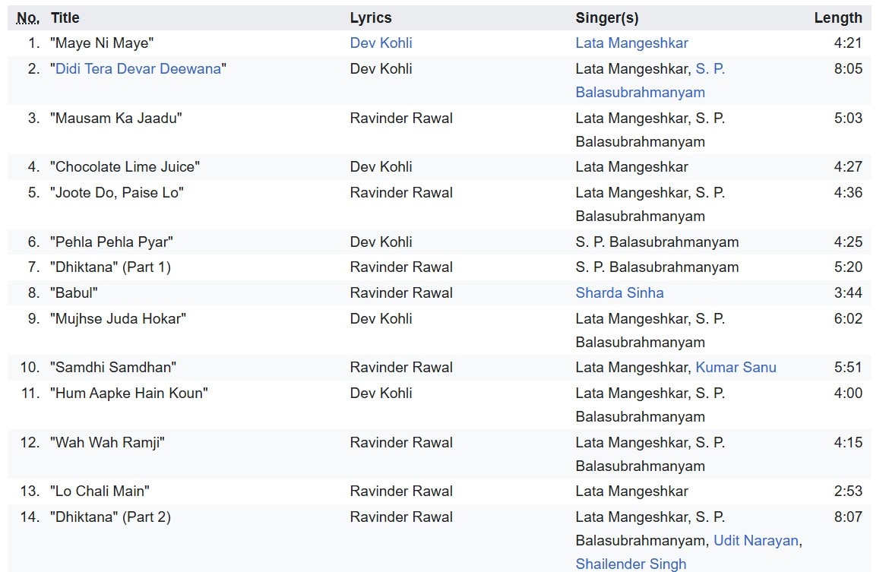The width and height of the screenshot is (889, 572).
Task: Open the S. P. Balasubrahmanyam link
Action: coord(650,81)
